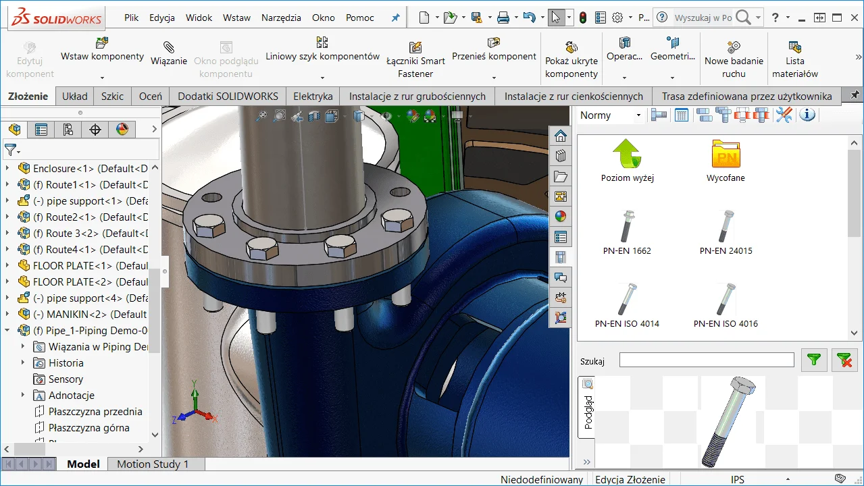
Task: Click the Hide/Show Items eye icon
Action: point(386,116)
